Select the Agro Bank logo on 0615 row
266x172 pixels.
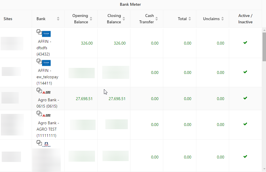[46, 92]
